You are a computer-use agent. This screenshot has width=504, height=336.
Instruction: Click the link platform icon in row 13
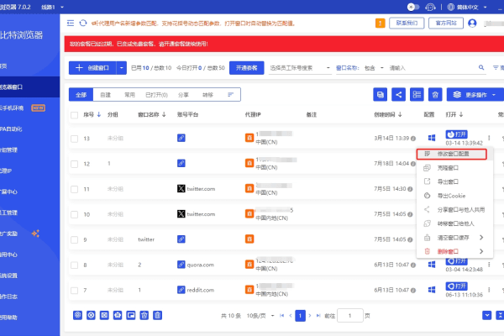pyautogui.click(x=181, y=138)
